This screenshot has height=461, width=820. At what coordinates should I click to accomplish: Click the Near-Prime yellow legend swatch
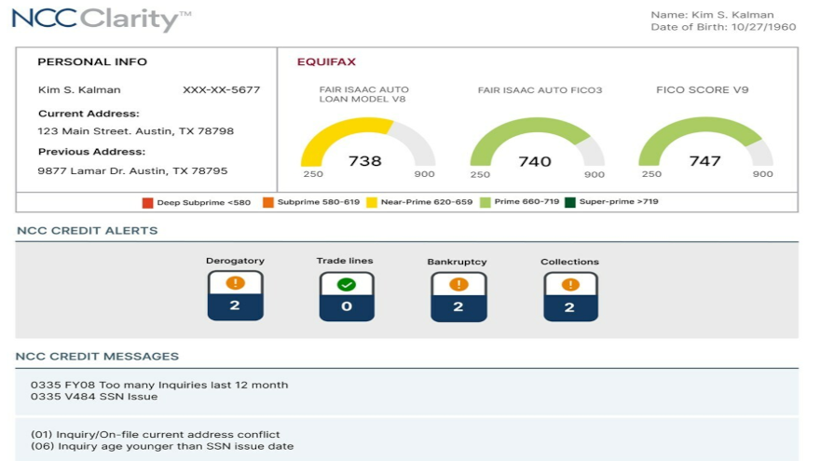[374, 202]
